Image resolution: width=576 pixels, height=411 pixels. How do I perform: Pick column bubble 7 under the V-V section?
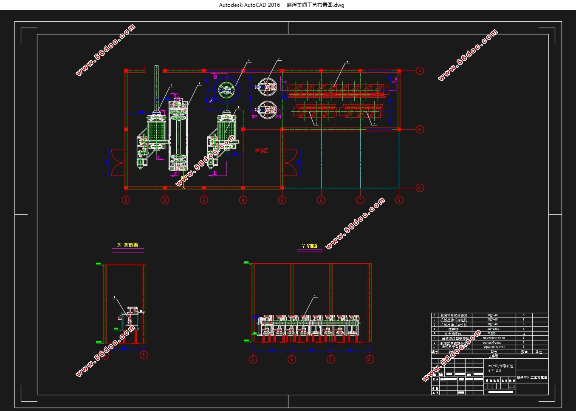pos(330,359)
